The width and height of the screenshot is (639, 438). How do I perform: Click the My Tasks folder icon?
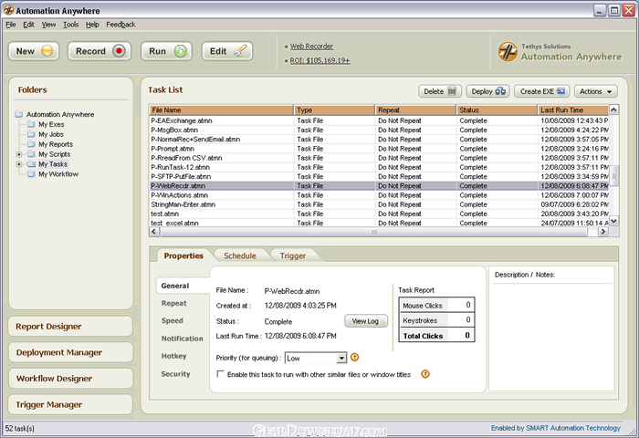click(x=31, y=164)
